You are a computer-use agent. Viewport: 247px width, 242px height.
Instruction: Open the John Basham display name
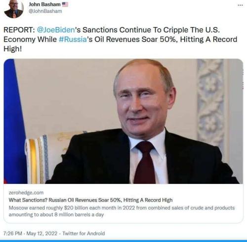tap(44, 4)
